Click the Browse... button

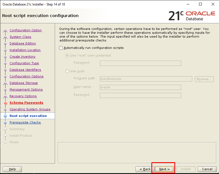204,79
